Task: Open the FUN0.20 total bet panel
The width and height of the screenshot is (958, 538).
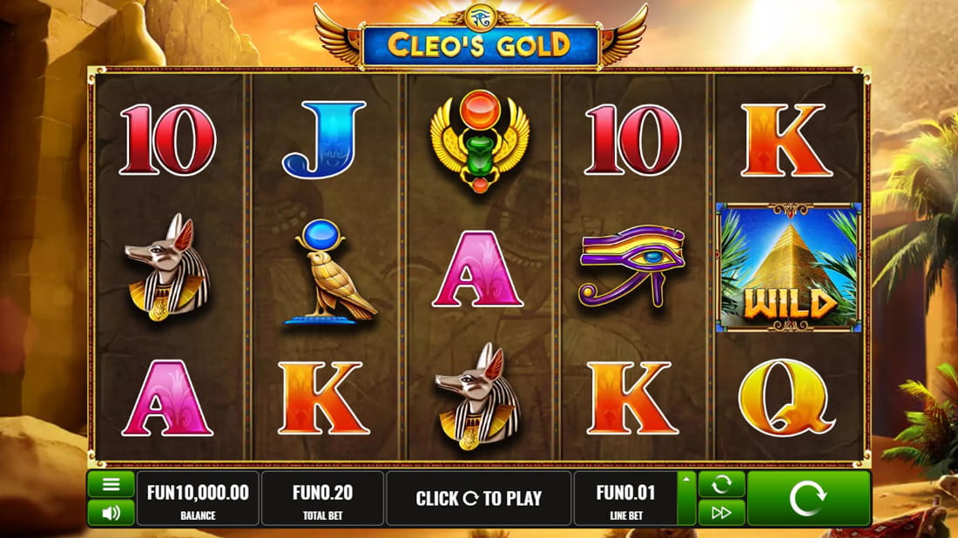Action: (322, 498)
